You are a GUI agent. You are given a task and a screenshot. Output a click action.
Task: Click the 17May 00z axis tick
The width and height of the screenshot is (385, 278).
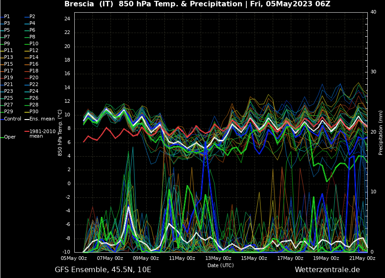tap(290, 258)
